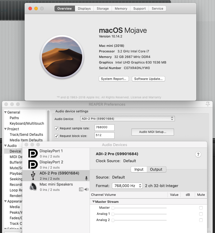
Task: Collapse the General tree section
Action: tap(6, 112)
